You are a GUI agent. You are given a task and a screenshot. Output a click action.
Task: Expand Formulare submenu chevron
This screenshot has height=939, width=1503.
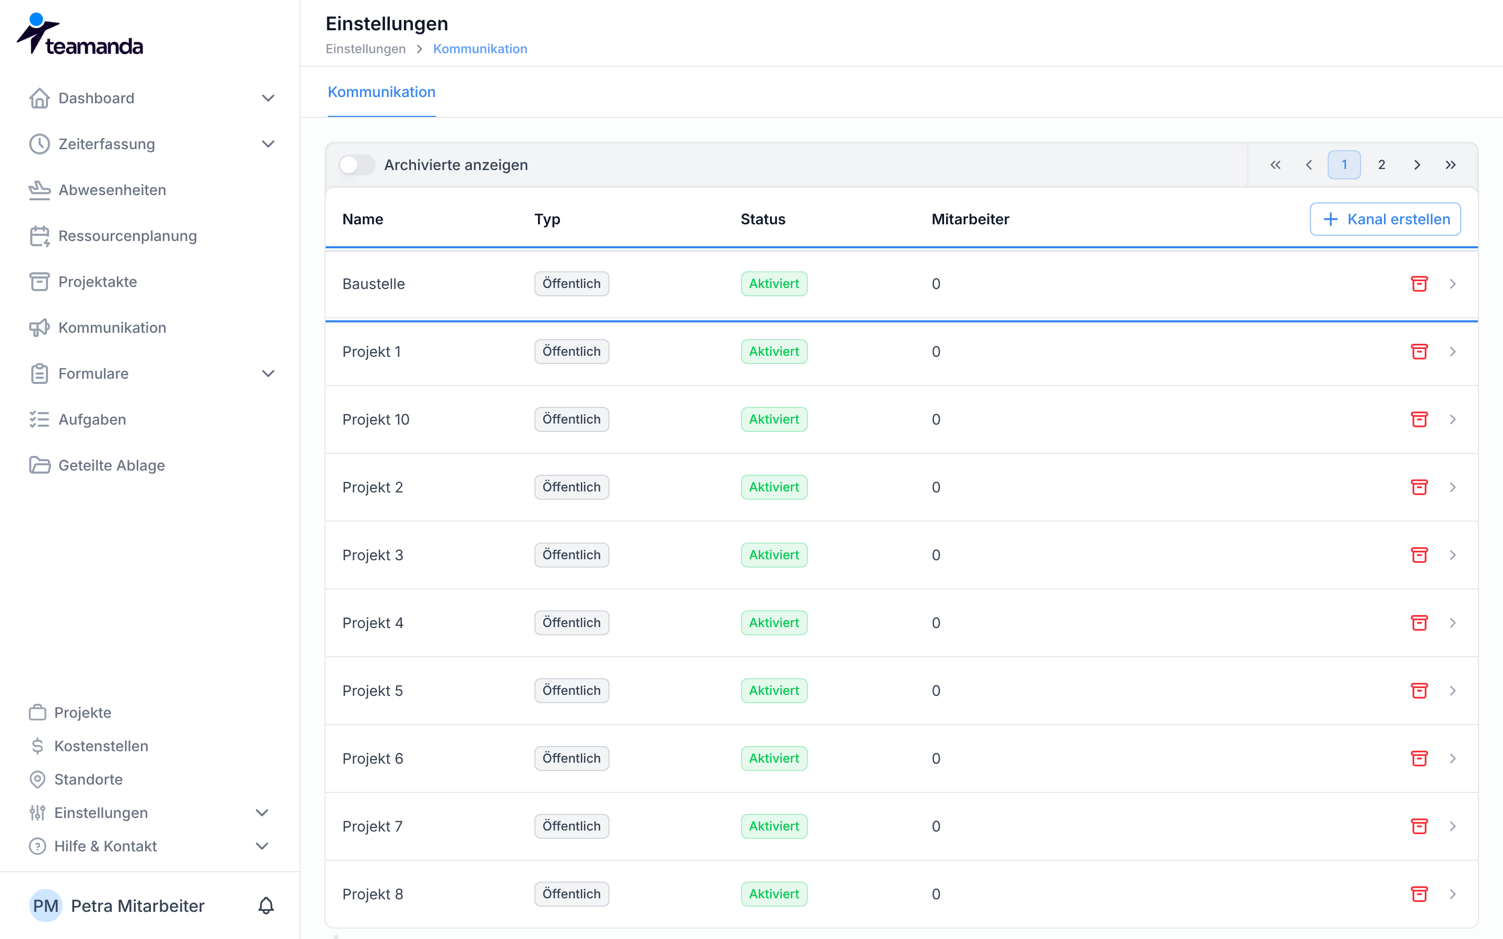click(268, 374)
